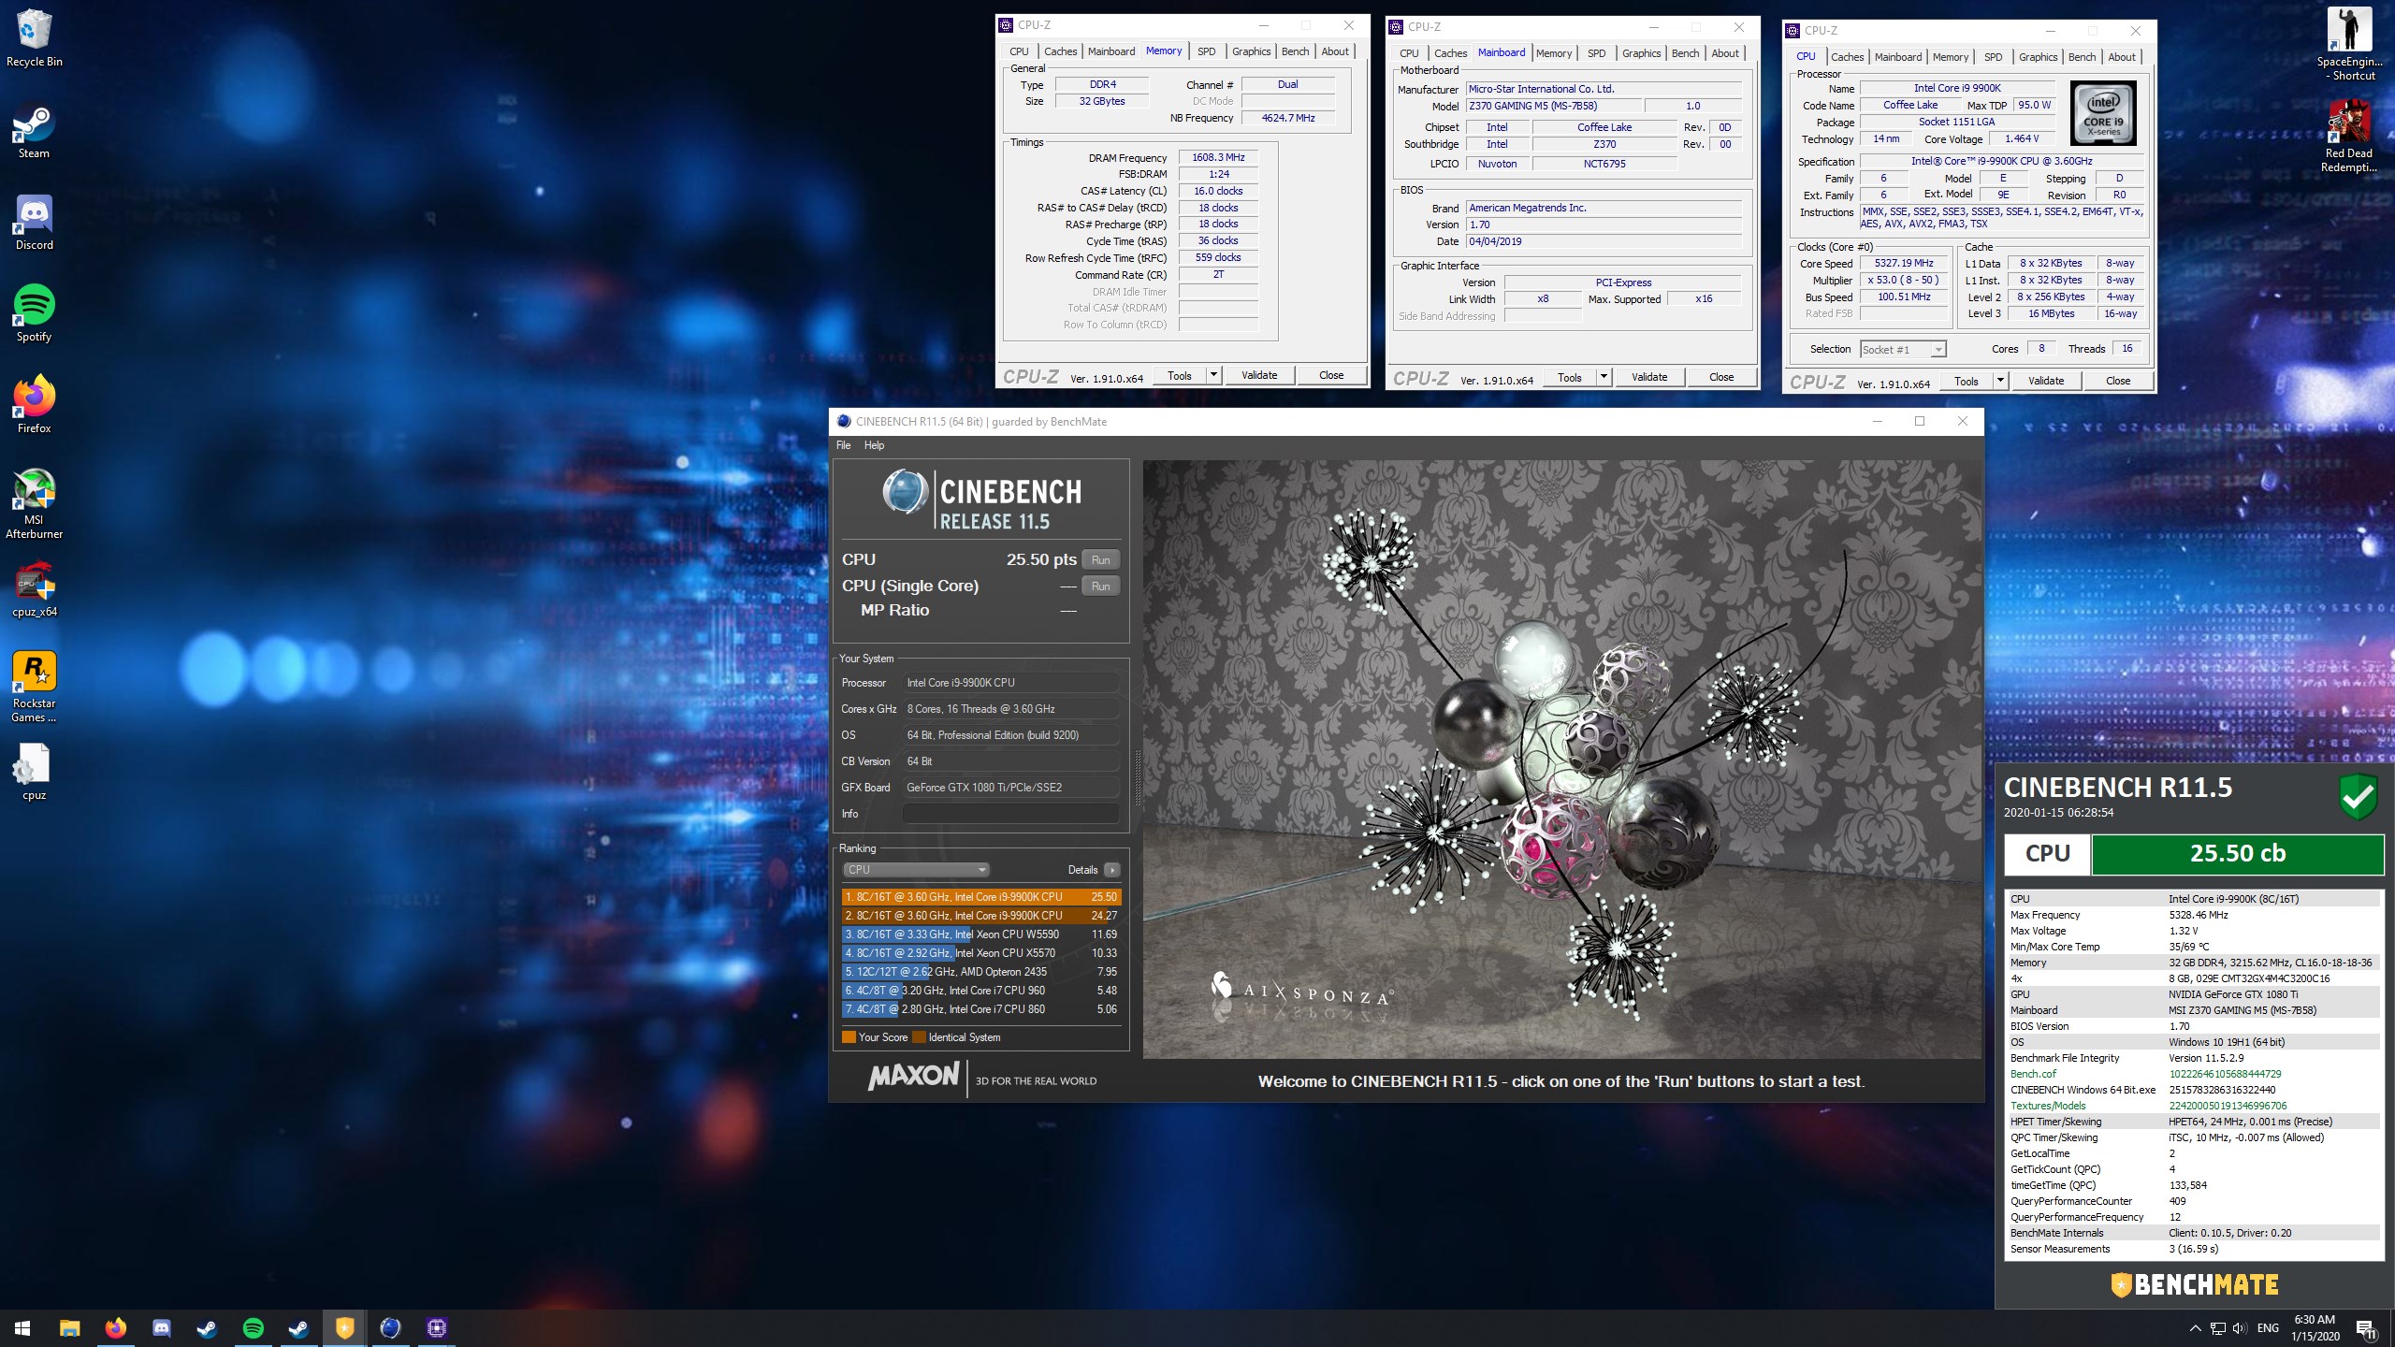Click the Bench.cof integrity entry in BenchMate

coord(2194,1074)
